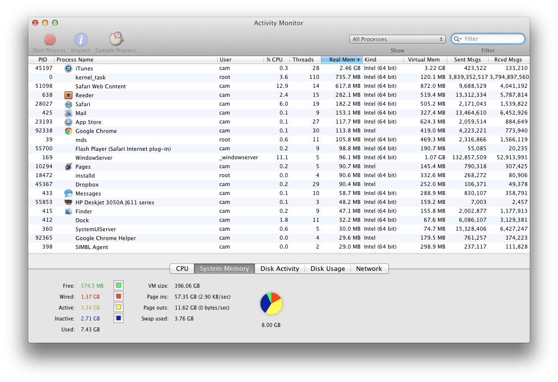Click the memory usage pie chart
558x382 pixels.
[271, 304]
